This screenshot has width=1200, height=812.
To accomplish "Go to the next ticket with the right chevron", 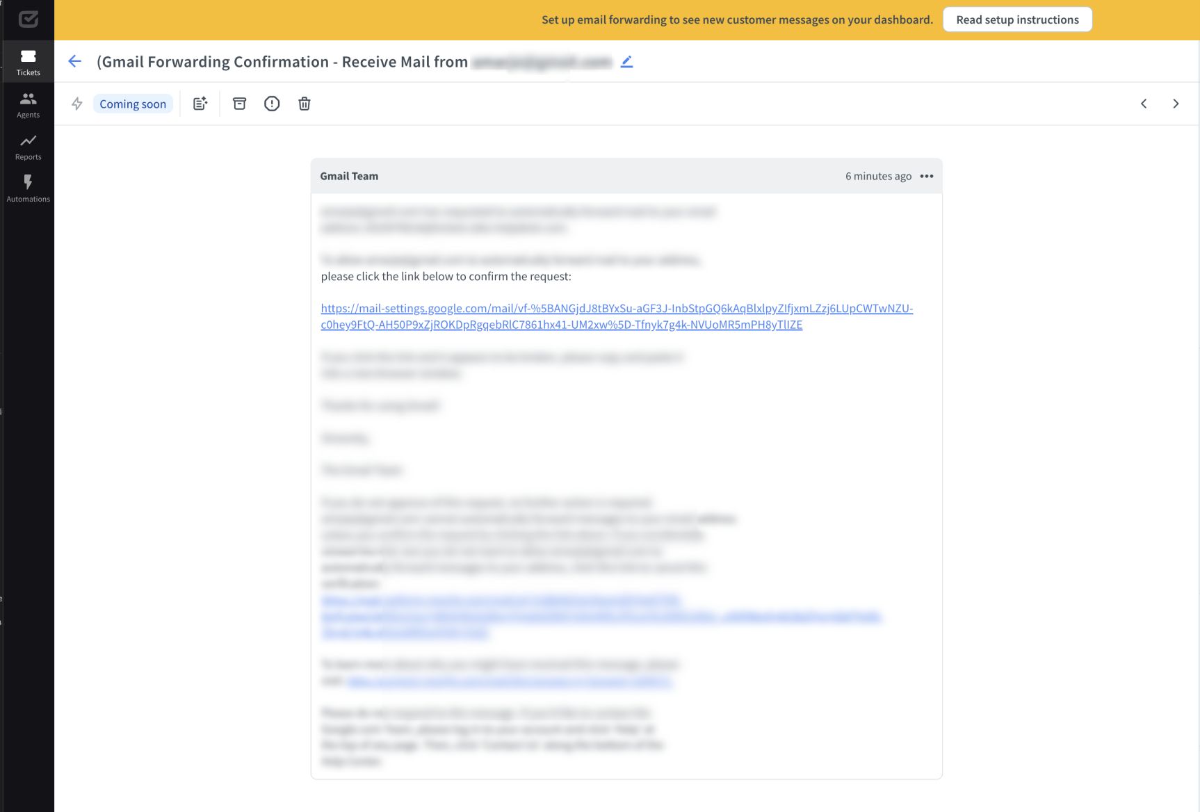I will [x=1176, y=103].
